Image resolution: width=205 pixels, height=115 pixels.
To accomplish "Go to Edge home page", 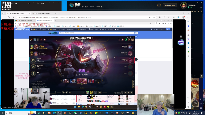I will click(x=13, y=17).
